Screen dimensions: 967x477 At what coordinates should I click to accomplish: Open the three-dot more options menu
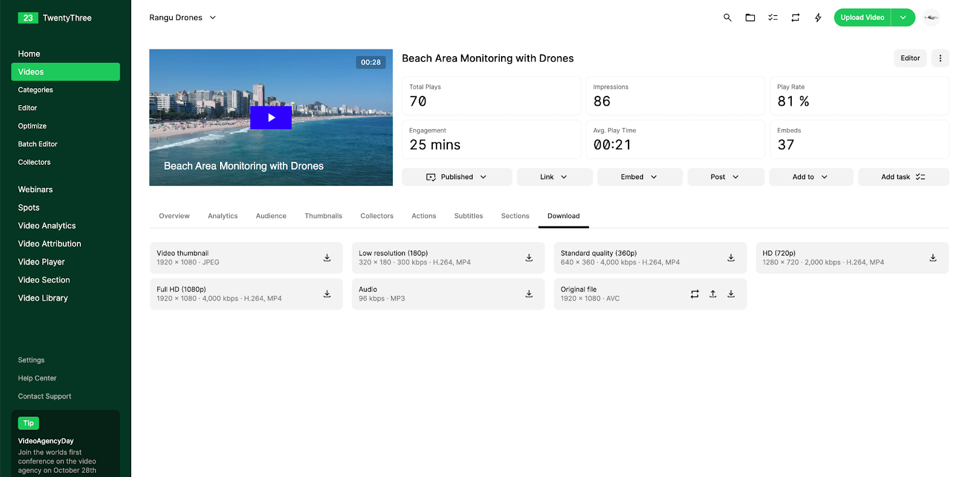pyautogui.click(x=940, y=58)
